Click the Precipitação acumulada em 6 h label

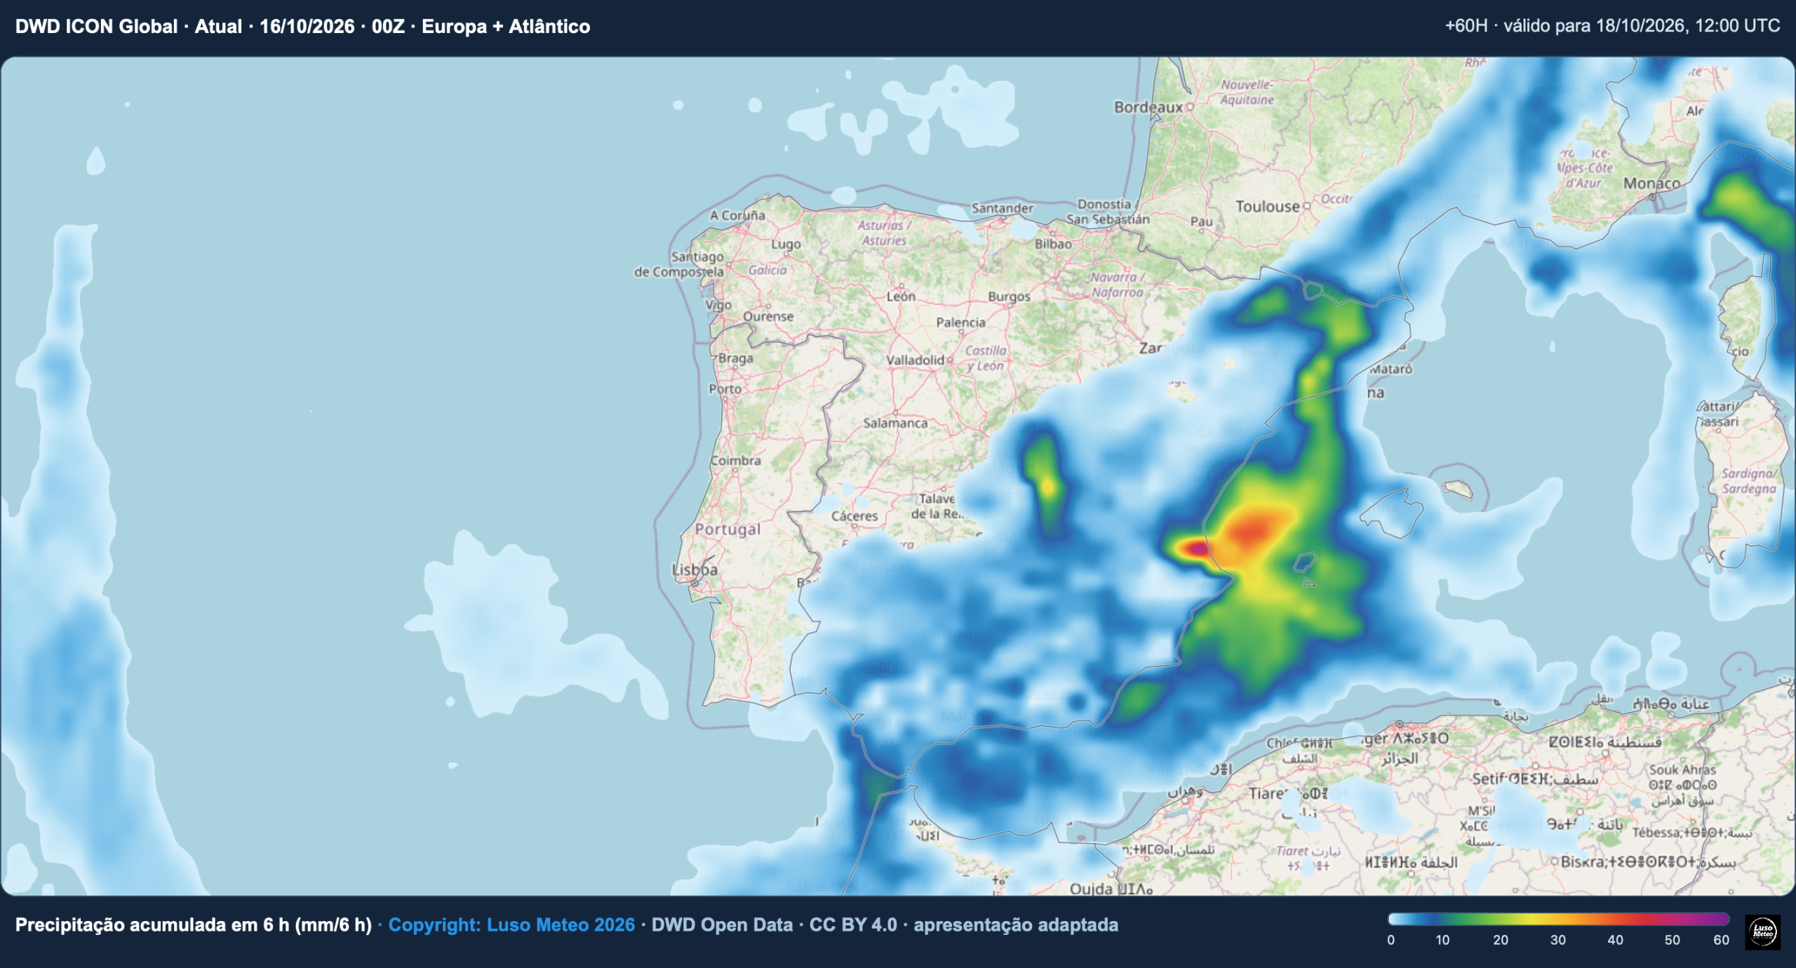point(194,925)
